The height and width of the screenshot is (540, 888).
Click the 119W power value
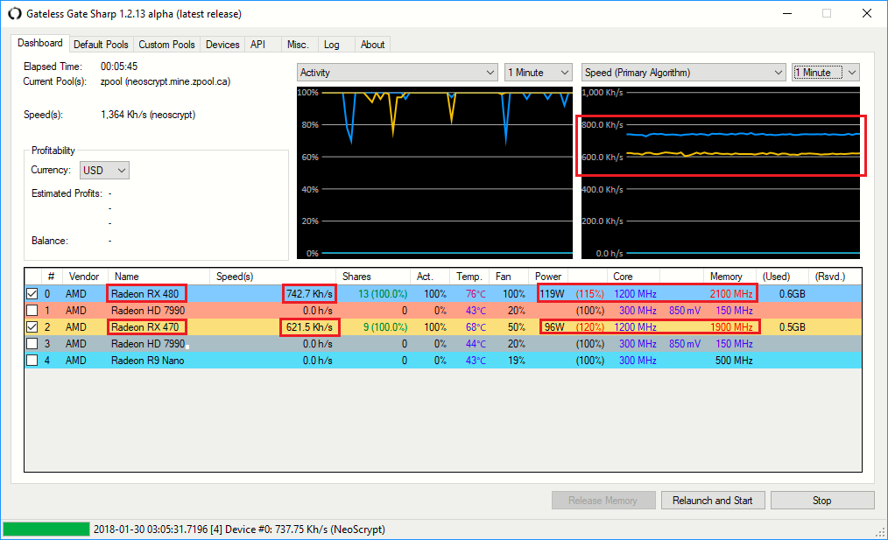(553, 294)
